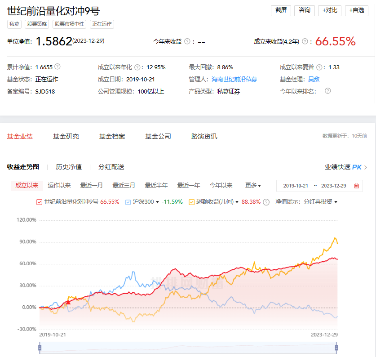
Task: Click the 截屏 button
Action: [281, 10]
